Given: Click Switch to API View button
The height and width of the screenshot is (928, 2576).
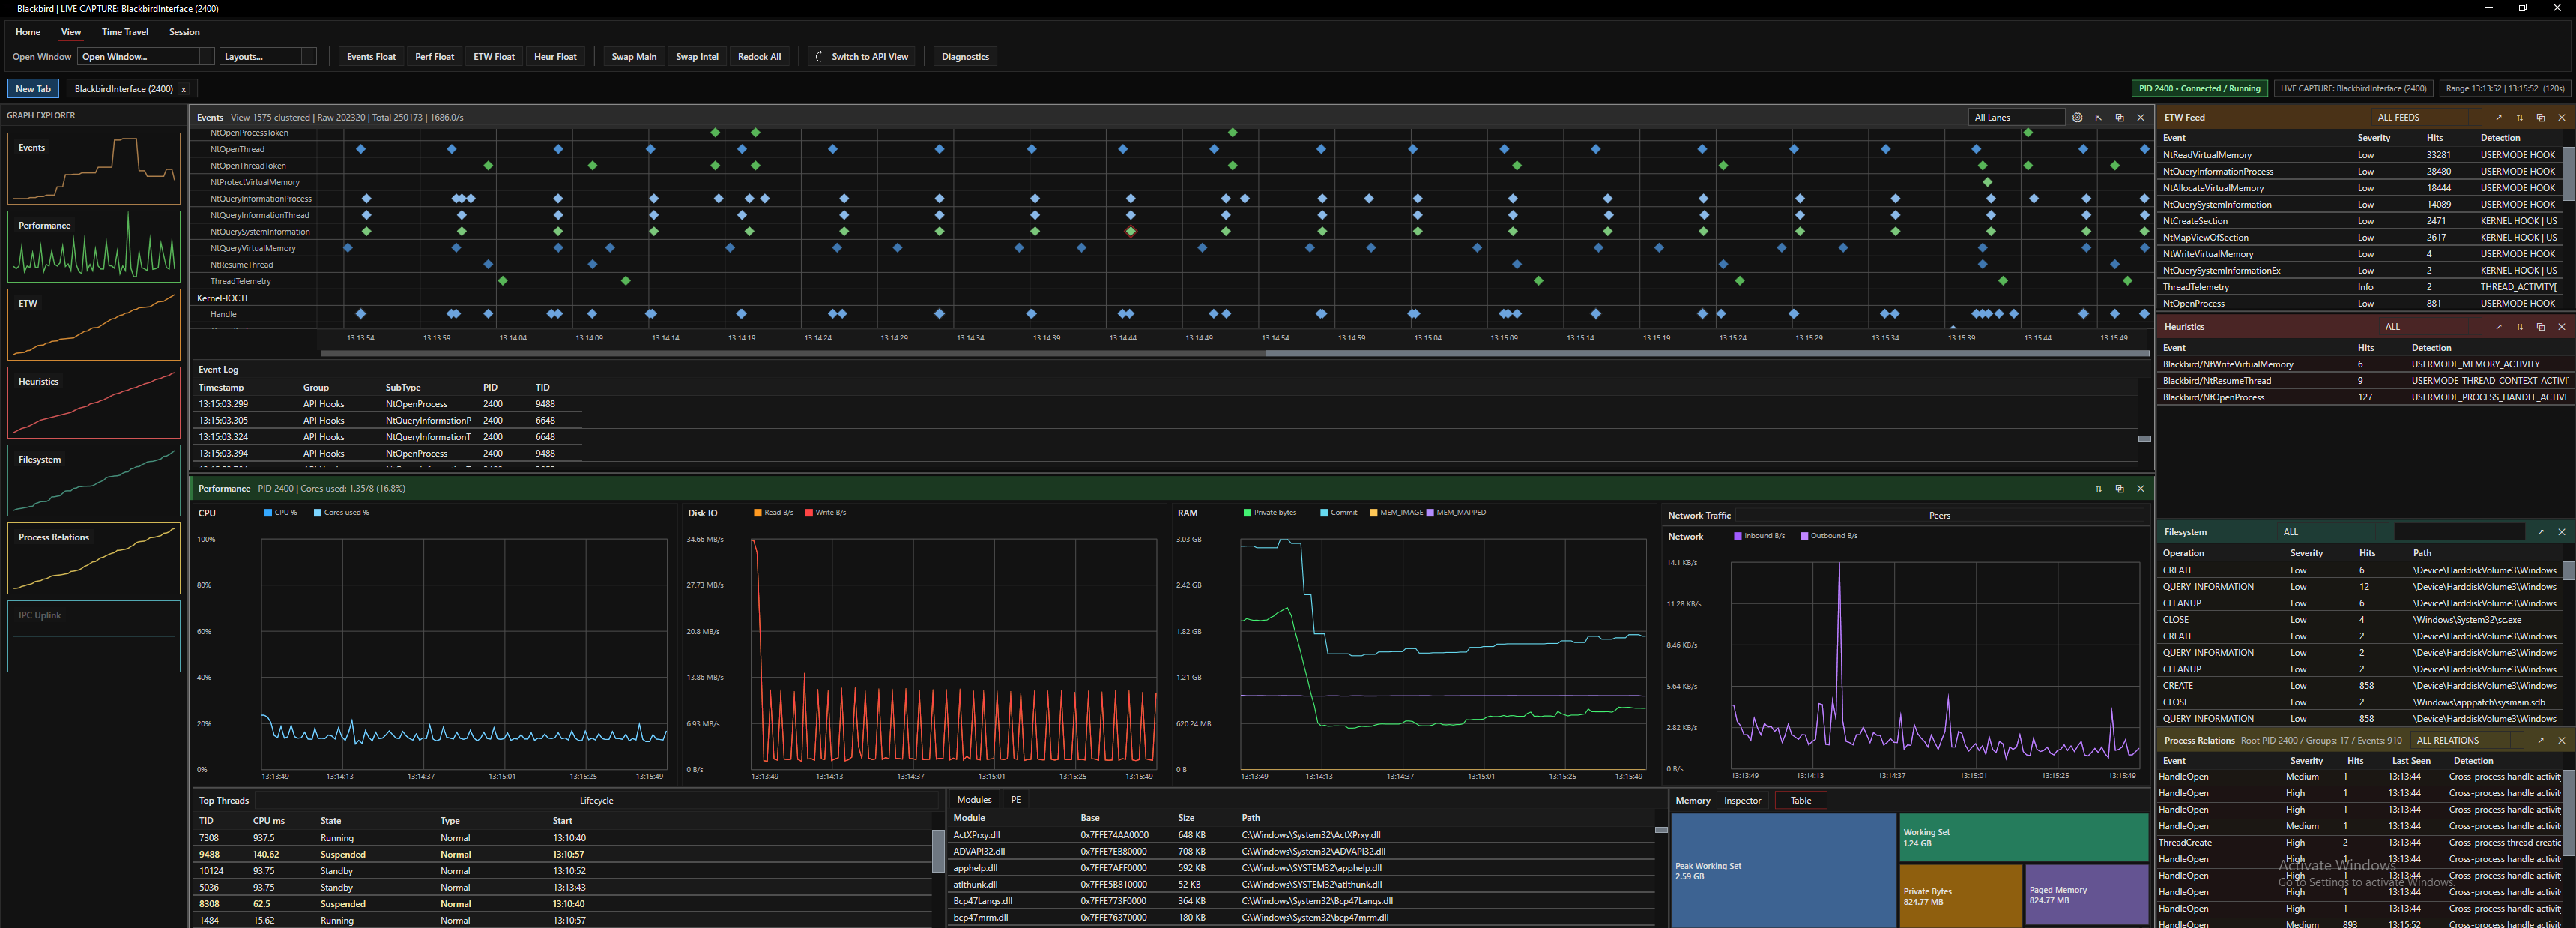Looking at the screenshot, I should point(862,57).
